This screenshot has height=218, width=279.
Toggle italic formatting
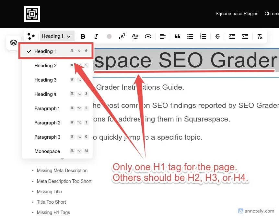tap(96, 36)
